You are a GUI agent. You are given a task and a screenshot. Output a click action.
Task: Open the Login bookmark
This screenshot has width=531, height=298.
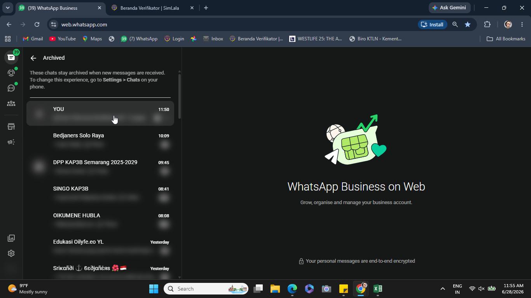pyautogui.click(x=174, y=39)
